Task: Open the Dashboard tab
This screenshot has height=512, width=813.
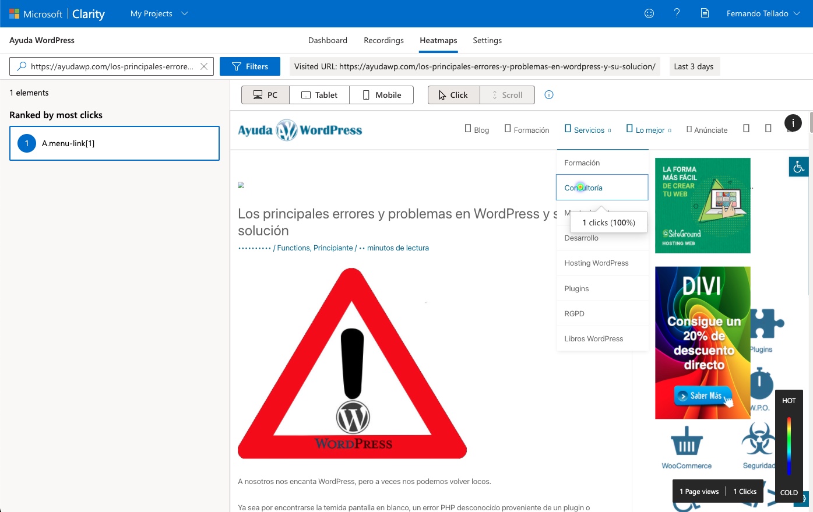Action: tap(328, 40)
